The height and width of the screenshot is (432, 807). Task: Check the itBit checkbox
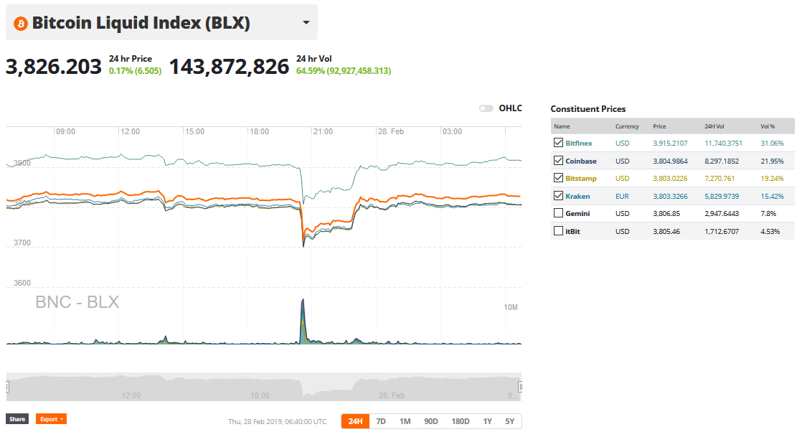[558, 231]
